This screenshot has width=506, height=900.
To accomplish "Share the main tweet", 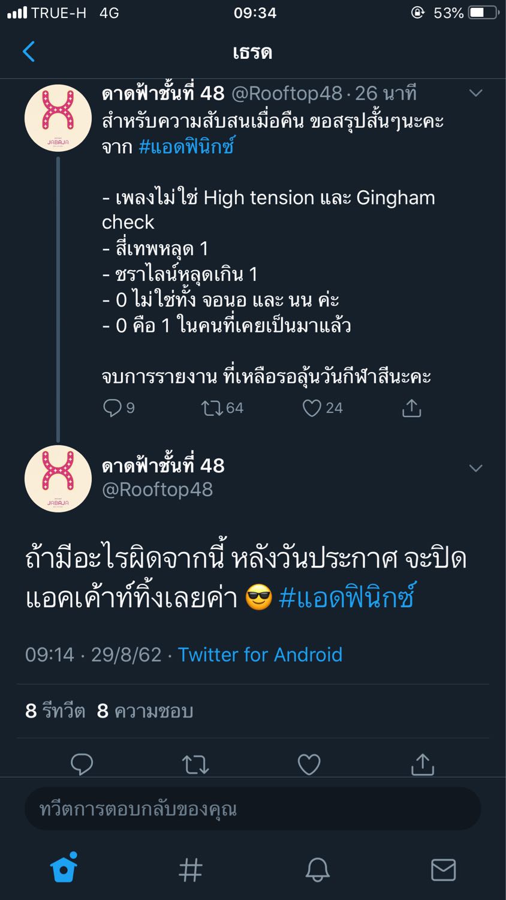I will pyautogui.click(x=422, y=764).
